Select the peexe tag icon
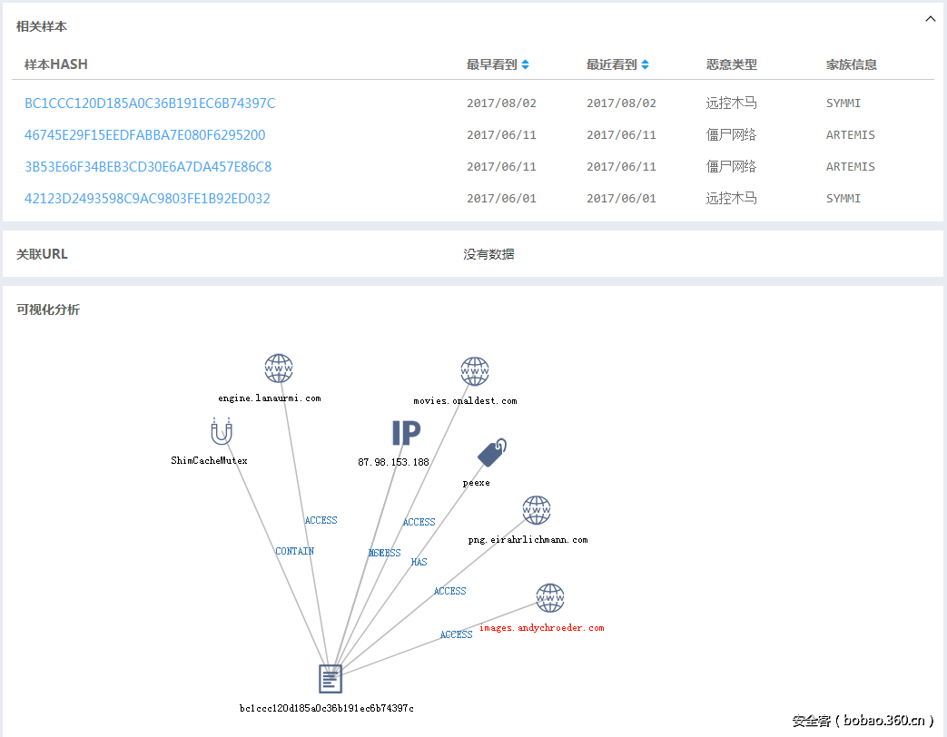The height and width of the screenshot is (737, 947). tap(491, 453)
